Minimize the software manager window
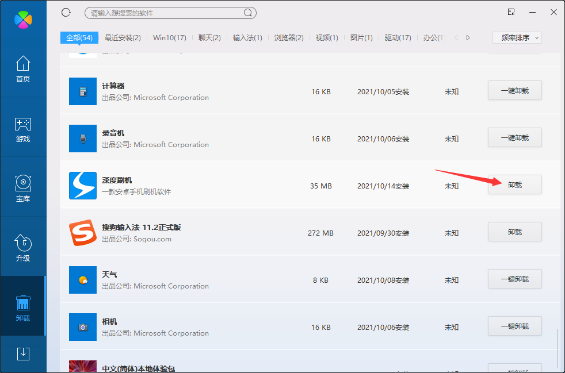 pyautogui.click(x=533, y=12)
